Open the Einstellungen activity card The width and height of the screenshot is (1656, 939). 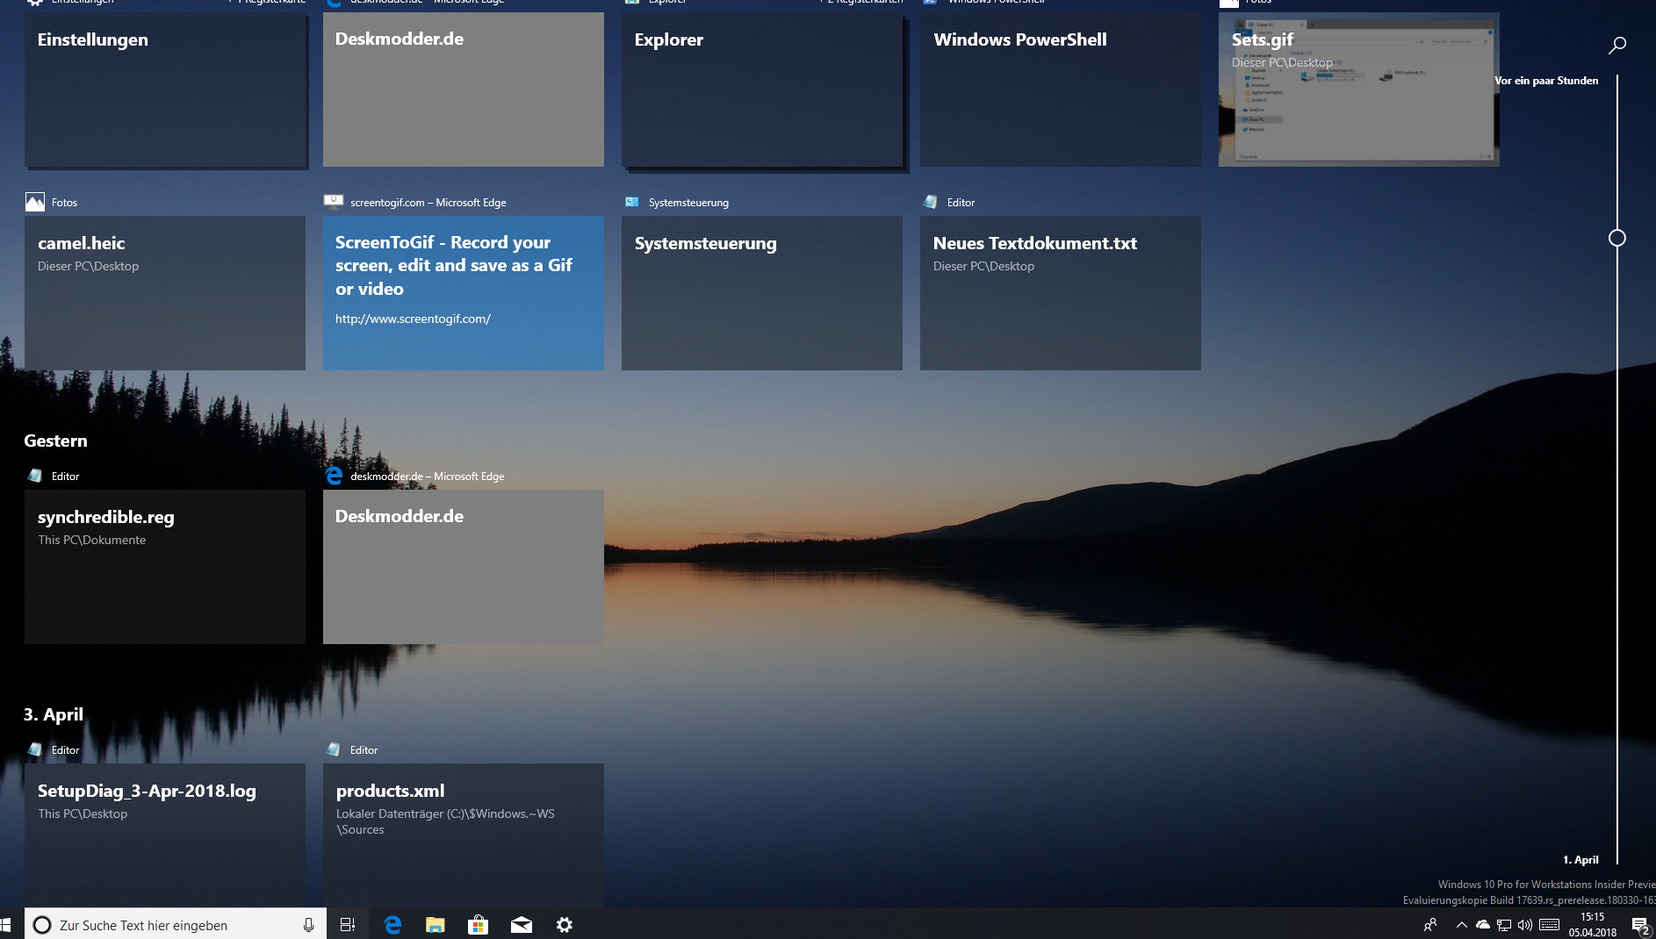165,90
